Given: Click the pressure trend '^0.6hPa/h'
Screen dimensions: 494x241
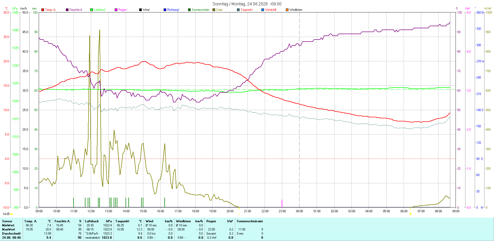Looking at the screenshot, I should point(92,234).
